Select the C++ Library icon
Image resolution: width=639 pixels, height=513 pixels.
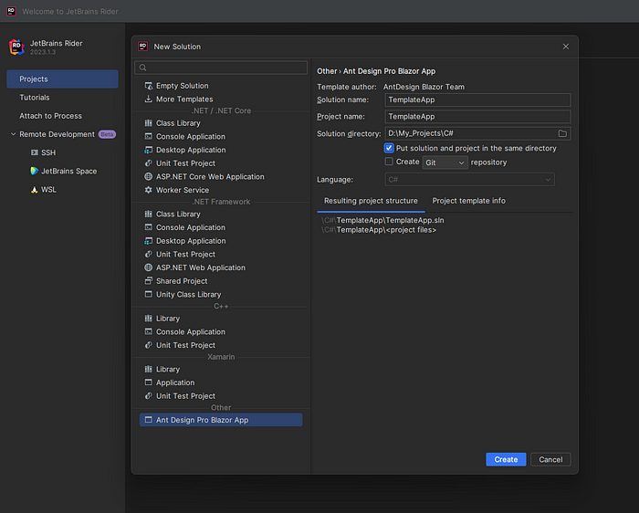(x=148, y=319)
